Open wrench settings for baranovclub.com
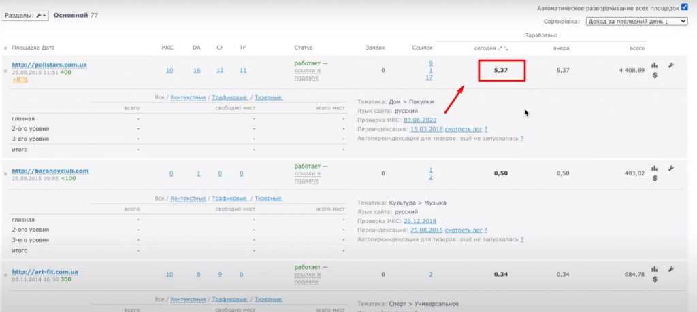Image resolution: width=697 pixels, height=312 pixels. coord(670,169)
